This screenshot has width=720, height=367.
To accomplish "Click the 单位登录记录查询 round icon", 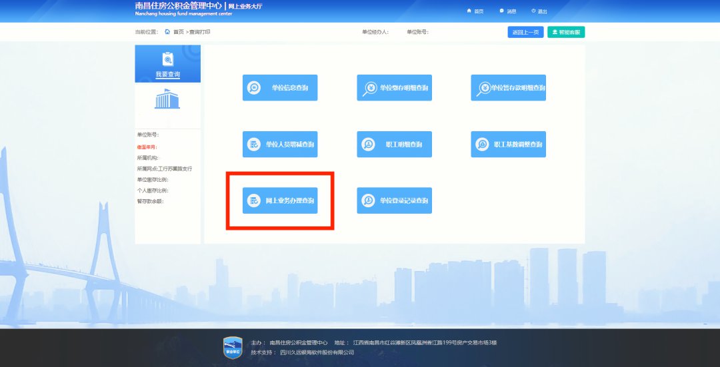I will point(368,200).
